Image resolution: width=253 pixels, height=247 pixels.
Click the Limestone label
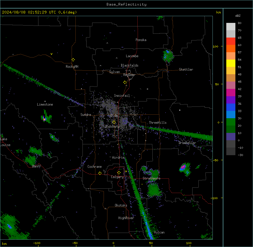pyautogui.click(x=45, y=104)
